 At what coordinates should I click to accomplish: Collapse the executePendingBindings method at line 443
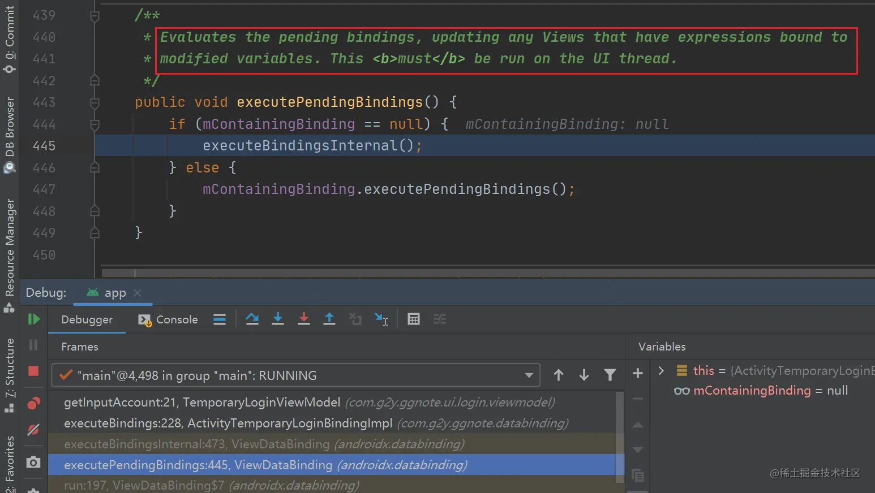[95, 102]
